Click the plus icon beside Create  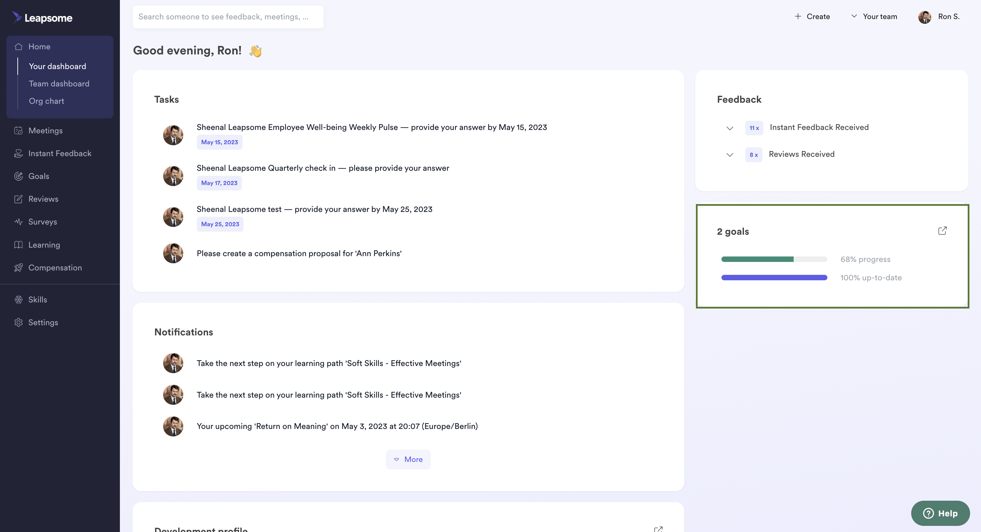tap(798, 16)
